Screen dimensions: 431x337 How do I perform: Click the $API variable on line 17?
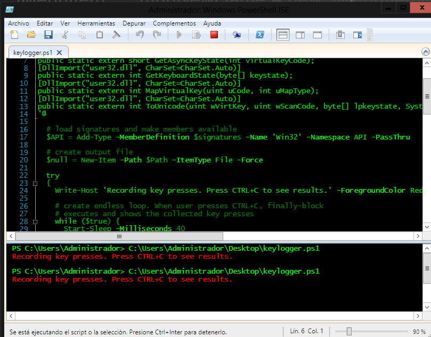55,137
